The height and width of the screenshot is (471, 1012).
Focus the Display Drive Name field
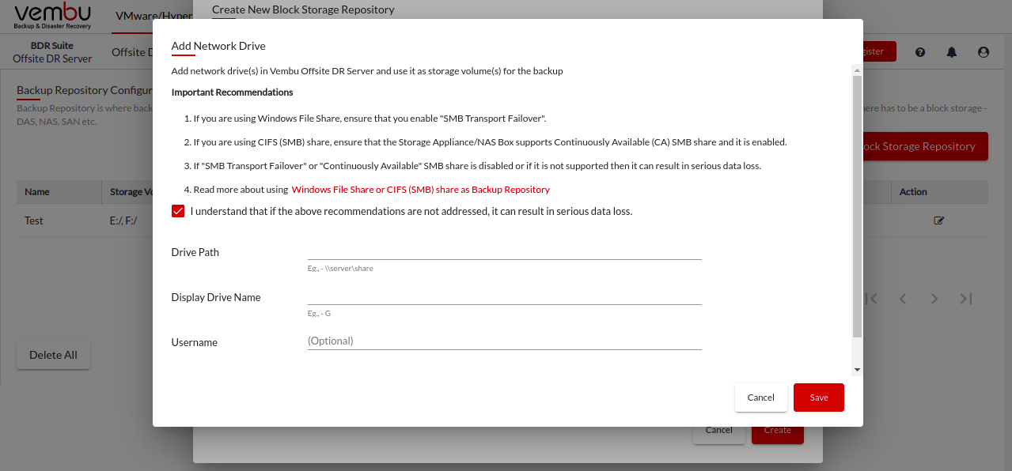505,296
